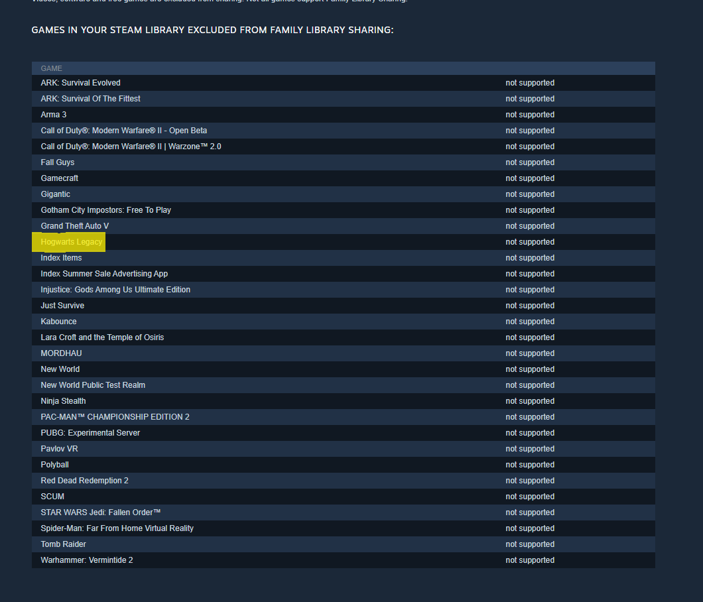This screenshot has height=602, width=703.
Task: Click 'not supported' status for Kabounce
Action: click(530, 322)
